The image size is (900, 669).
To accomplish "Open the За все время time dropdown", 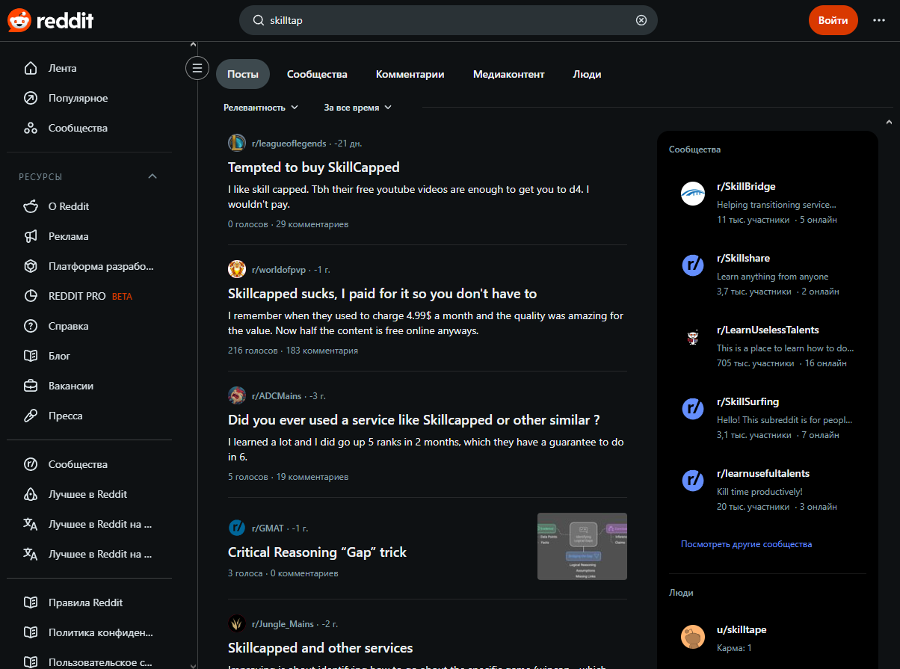I will point(357,108).
